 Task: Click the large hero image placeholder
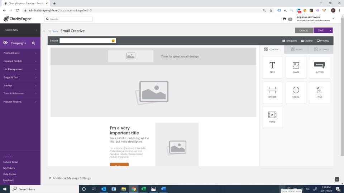[153, 91]
